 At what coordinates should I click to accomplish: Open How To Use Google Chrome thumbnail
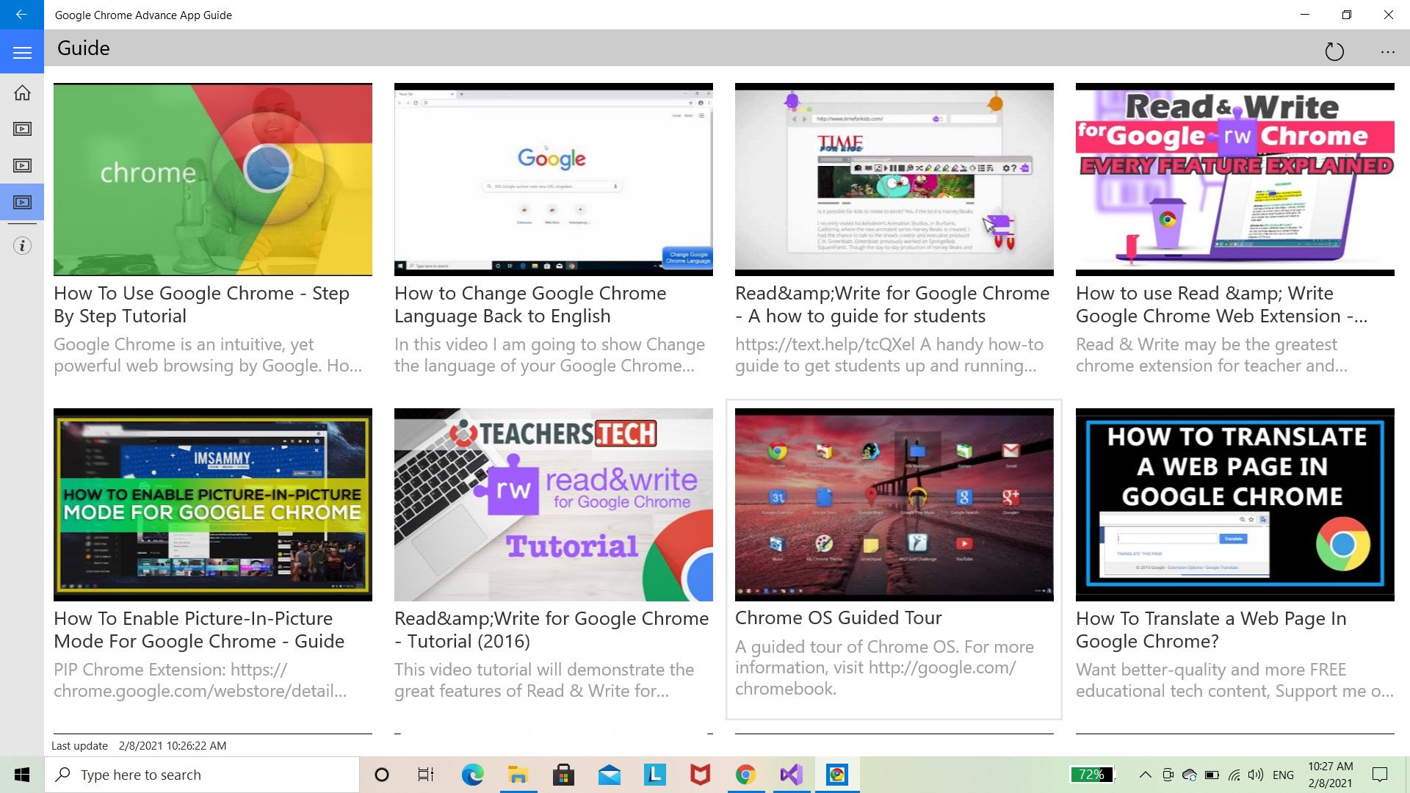click(212, 179)
